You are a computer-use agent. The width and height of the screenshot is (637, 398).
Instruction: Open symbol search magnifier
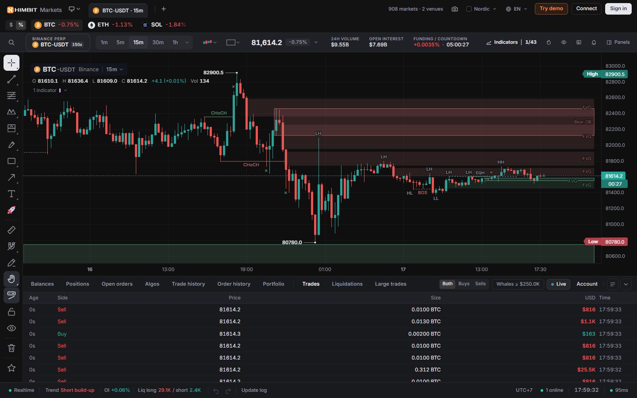[x=12, y=42]
